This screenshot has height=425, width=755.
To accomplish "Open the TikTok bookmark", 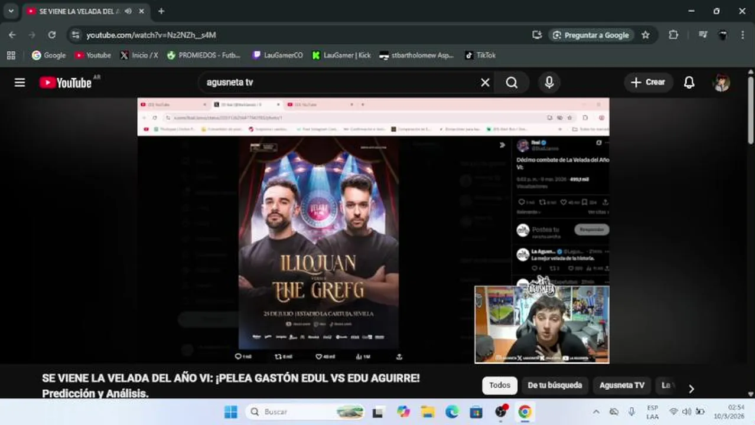I will pyautogui.click(x=480, y=55).
